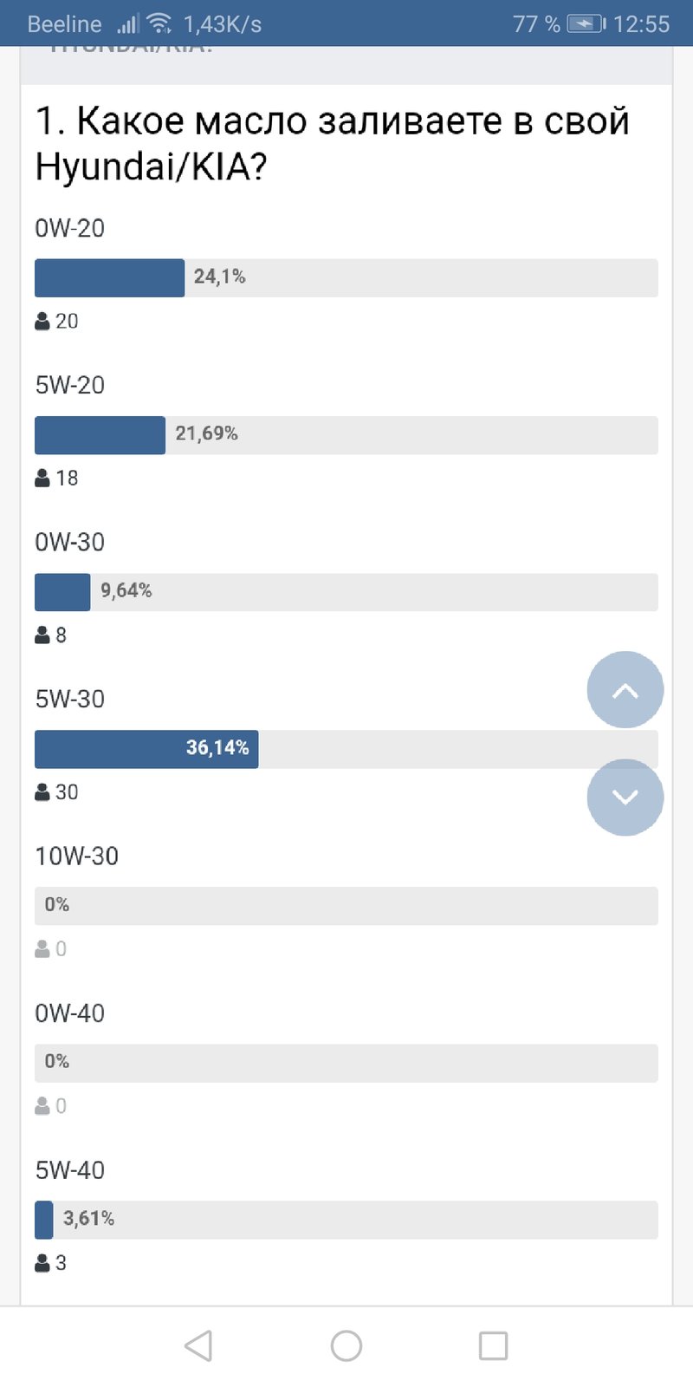Tap the battery status icon
The image size is (693, 1387).
[x=586, y=23]
